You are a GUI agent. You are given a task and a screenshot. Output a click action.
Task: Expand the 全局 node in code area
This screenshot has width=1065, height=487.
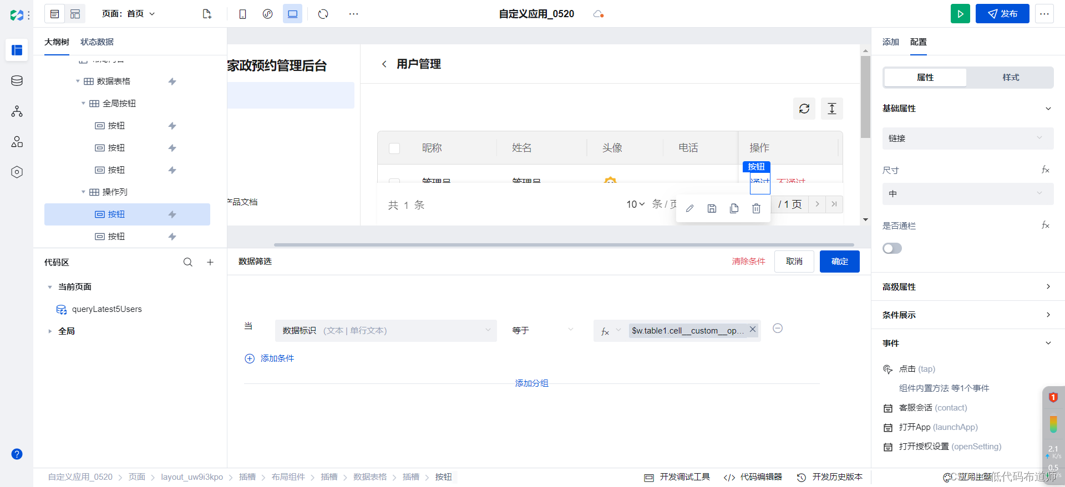click(50, 331)
